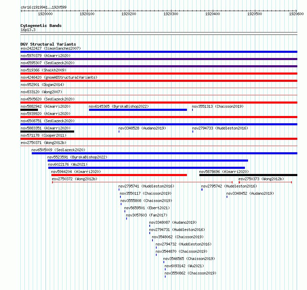Click the Cytogenetic Bands track title

pyautogui.click(x=41, y=26)
